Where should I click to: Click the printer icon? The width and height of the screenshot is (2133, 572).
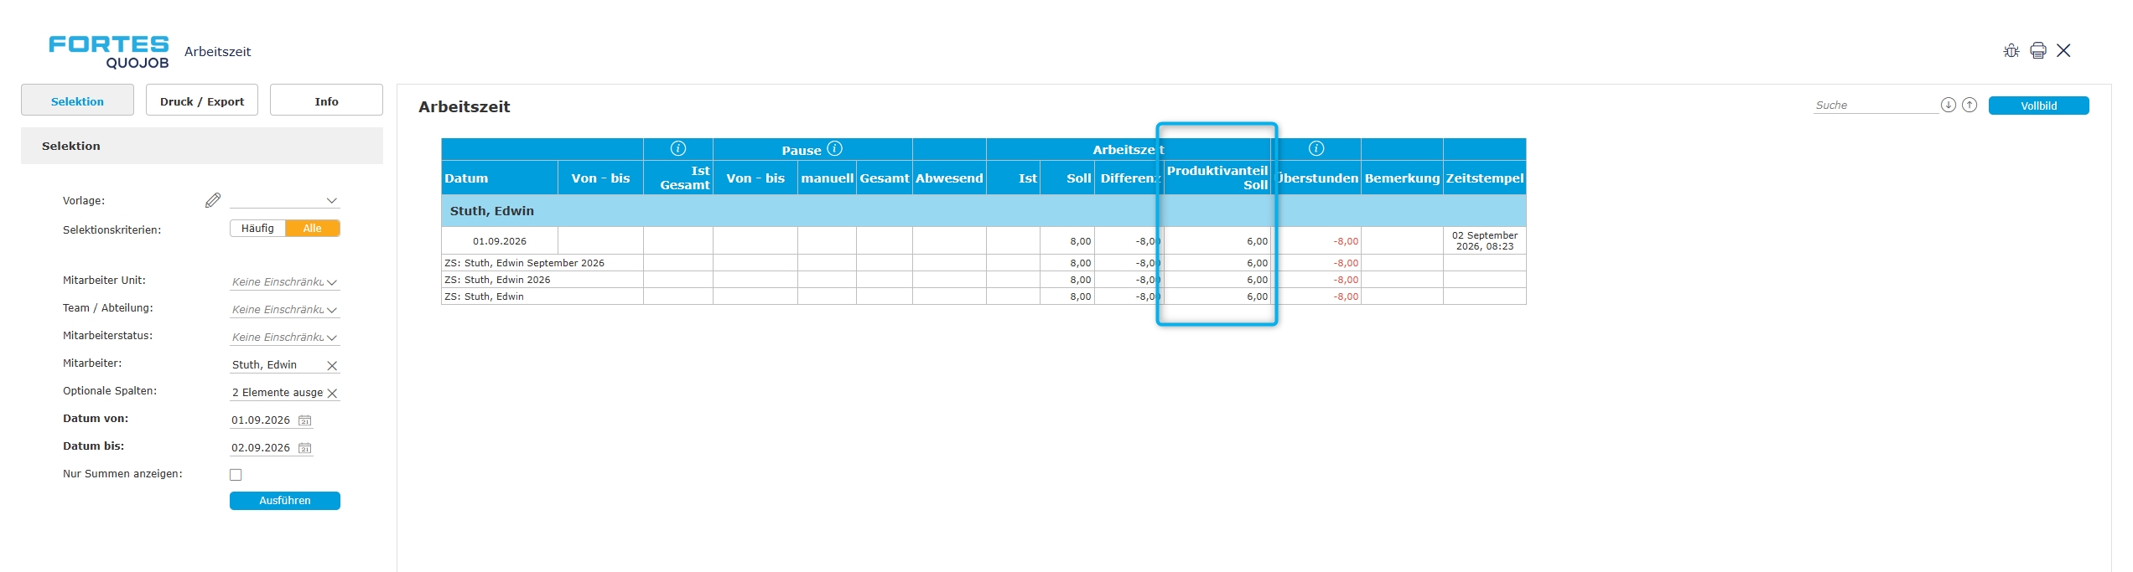click(x=2038, y=51)
